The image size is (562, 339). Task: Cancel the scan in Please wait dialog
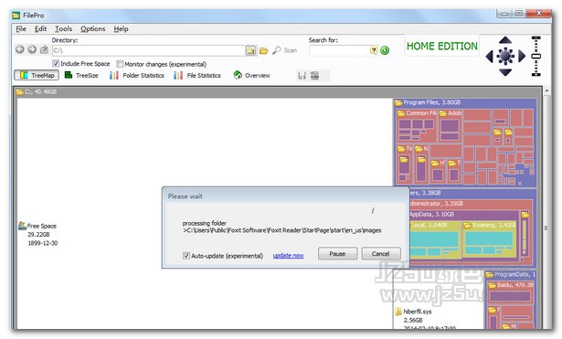point(381,254)
